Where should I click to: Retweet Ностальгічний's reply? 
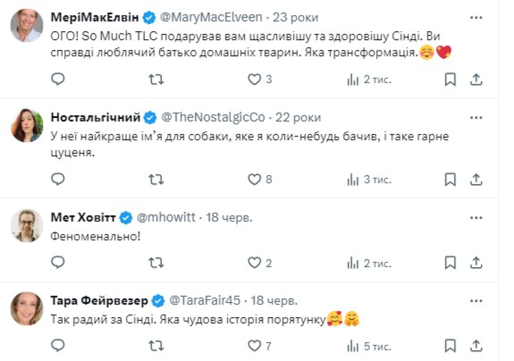pos(156,179)
